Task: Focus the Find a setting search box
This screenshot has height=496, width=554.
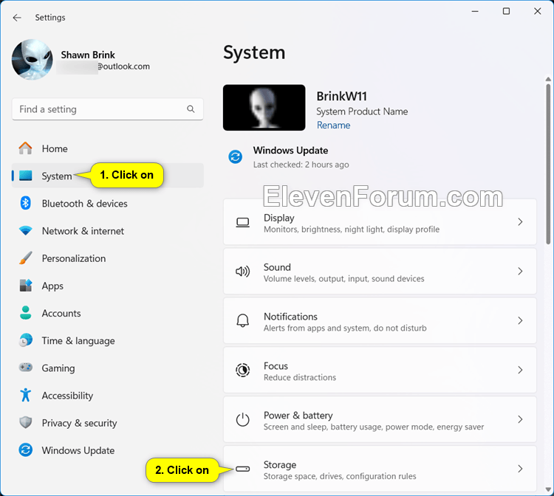Action: pyautogui.click(x=108, y=109)
